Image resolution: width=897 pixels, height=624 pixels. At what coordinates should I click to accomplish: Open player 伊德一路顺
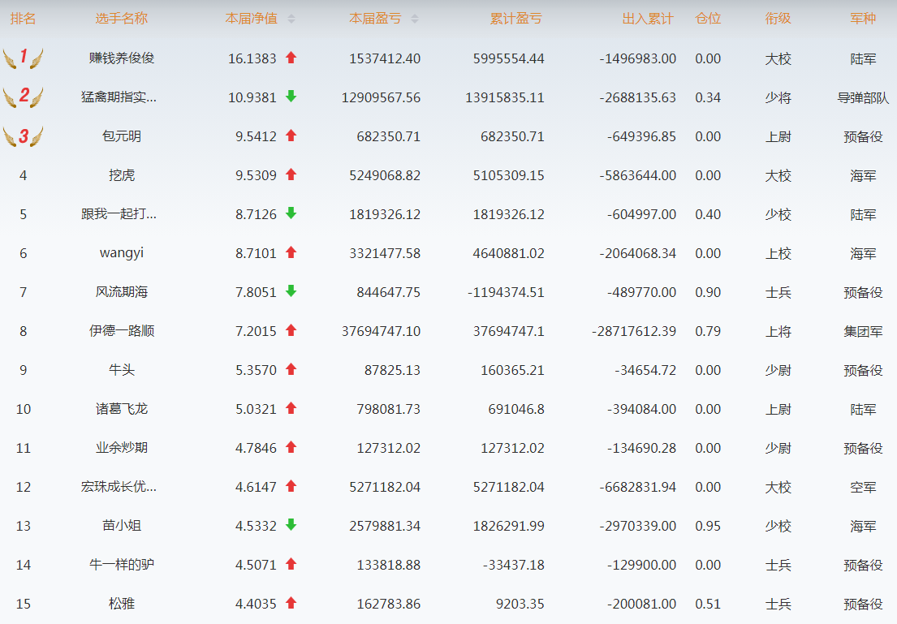click(x=121, y=331)
